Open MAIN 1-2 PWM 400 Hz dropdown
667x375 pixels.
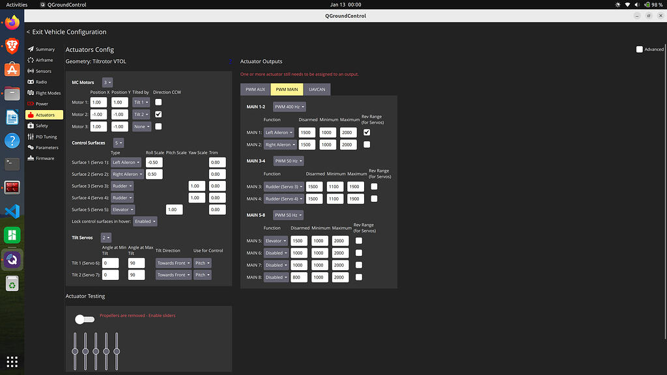point(289,107)
